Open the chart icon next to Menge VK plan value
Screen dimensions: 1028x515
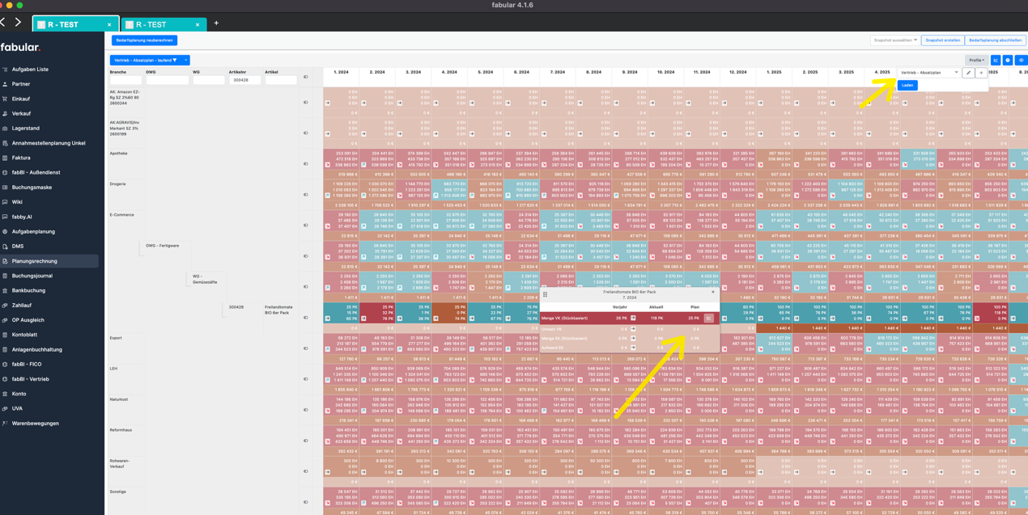[x=709, y=318]
